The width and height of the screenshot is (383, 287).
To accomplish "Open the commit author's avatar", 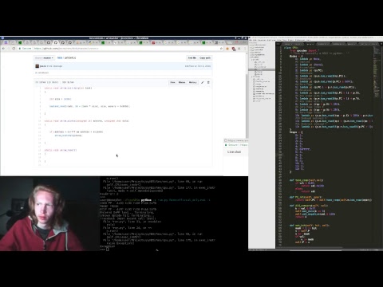I will tap(38, 66).
